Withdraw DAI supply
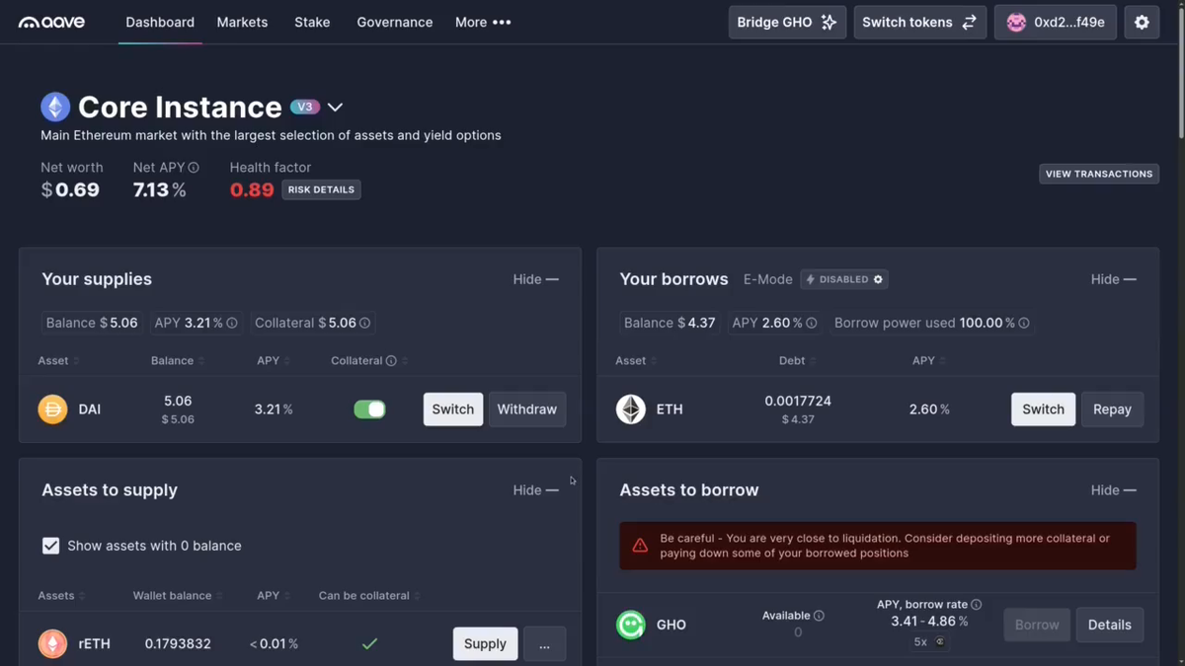This screenshot has width=1185, height=666. click(x=527, y=409)
